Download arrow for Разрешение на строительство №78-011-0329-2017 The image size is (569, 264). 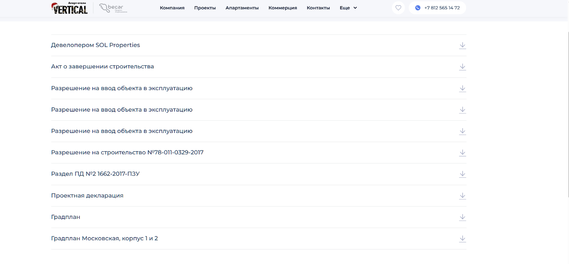click(462, 153)
